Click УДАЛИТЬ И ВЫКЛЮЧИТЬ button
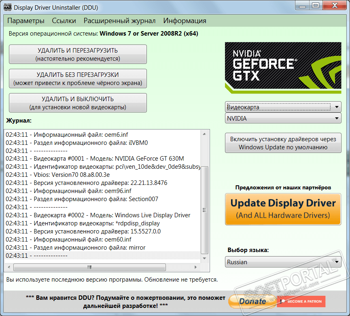The height and width of the screenshot is (316, 350). 78,103
